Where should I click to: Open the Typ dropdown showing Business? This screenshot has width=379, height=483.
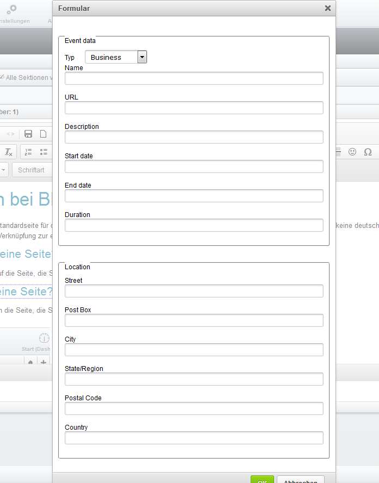pyautogui.click(x=116, y=57)
